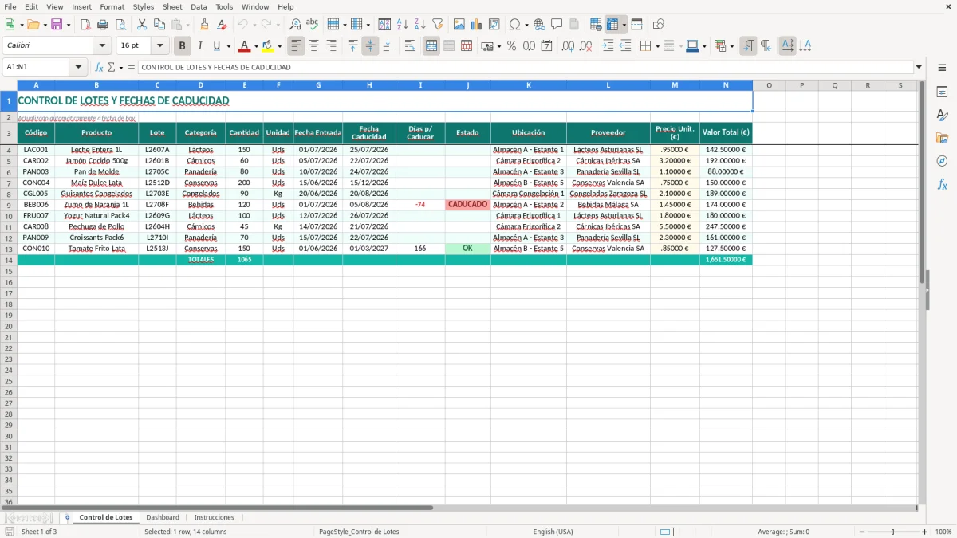Toggle Italic formatting

click(x=200, y=46)
